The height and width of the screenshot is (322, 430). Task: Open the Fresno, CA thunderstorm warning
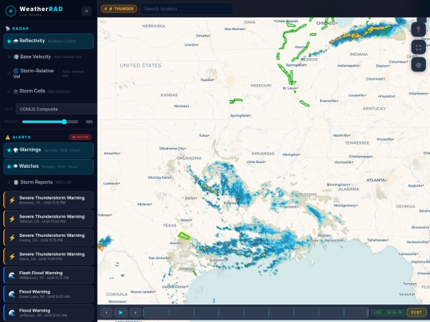point(49,238)
